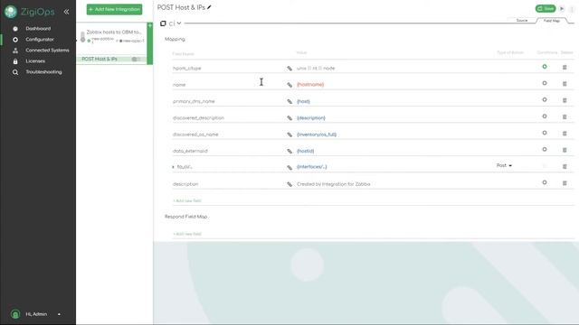Edit value of discovered_os_name field
The width and height of the screenshot is (579, 325).
tap(289, 135)
